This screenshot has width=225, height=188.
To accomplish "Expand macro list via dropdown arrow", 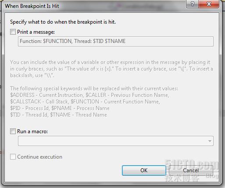I will [210, 141].
